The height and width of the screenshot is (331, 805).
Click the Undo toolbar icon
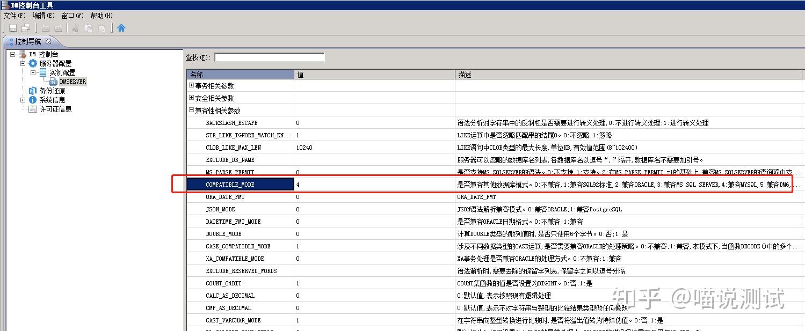(46, 28)
